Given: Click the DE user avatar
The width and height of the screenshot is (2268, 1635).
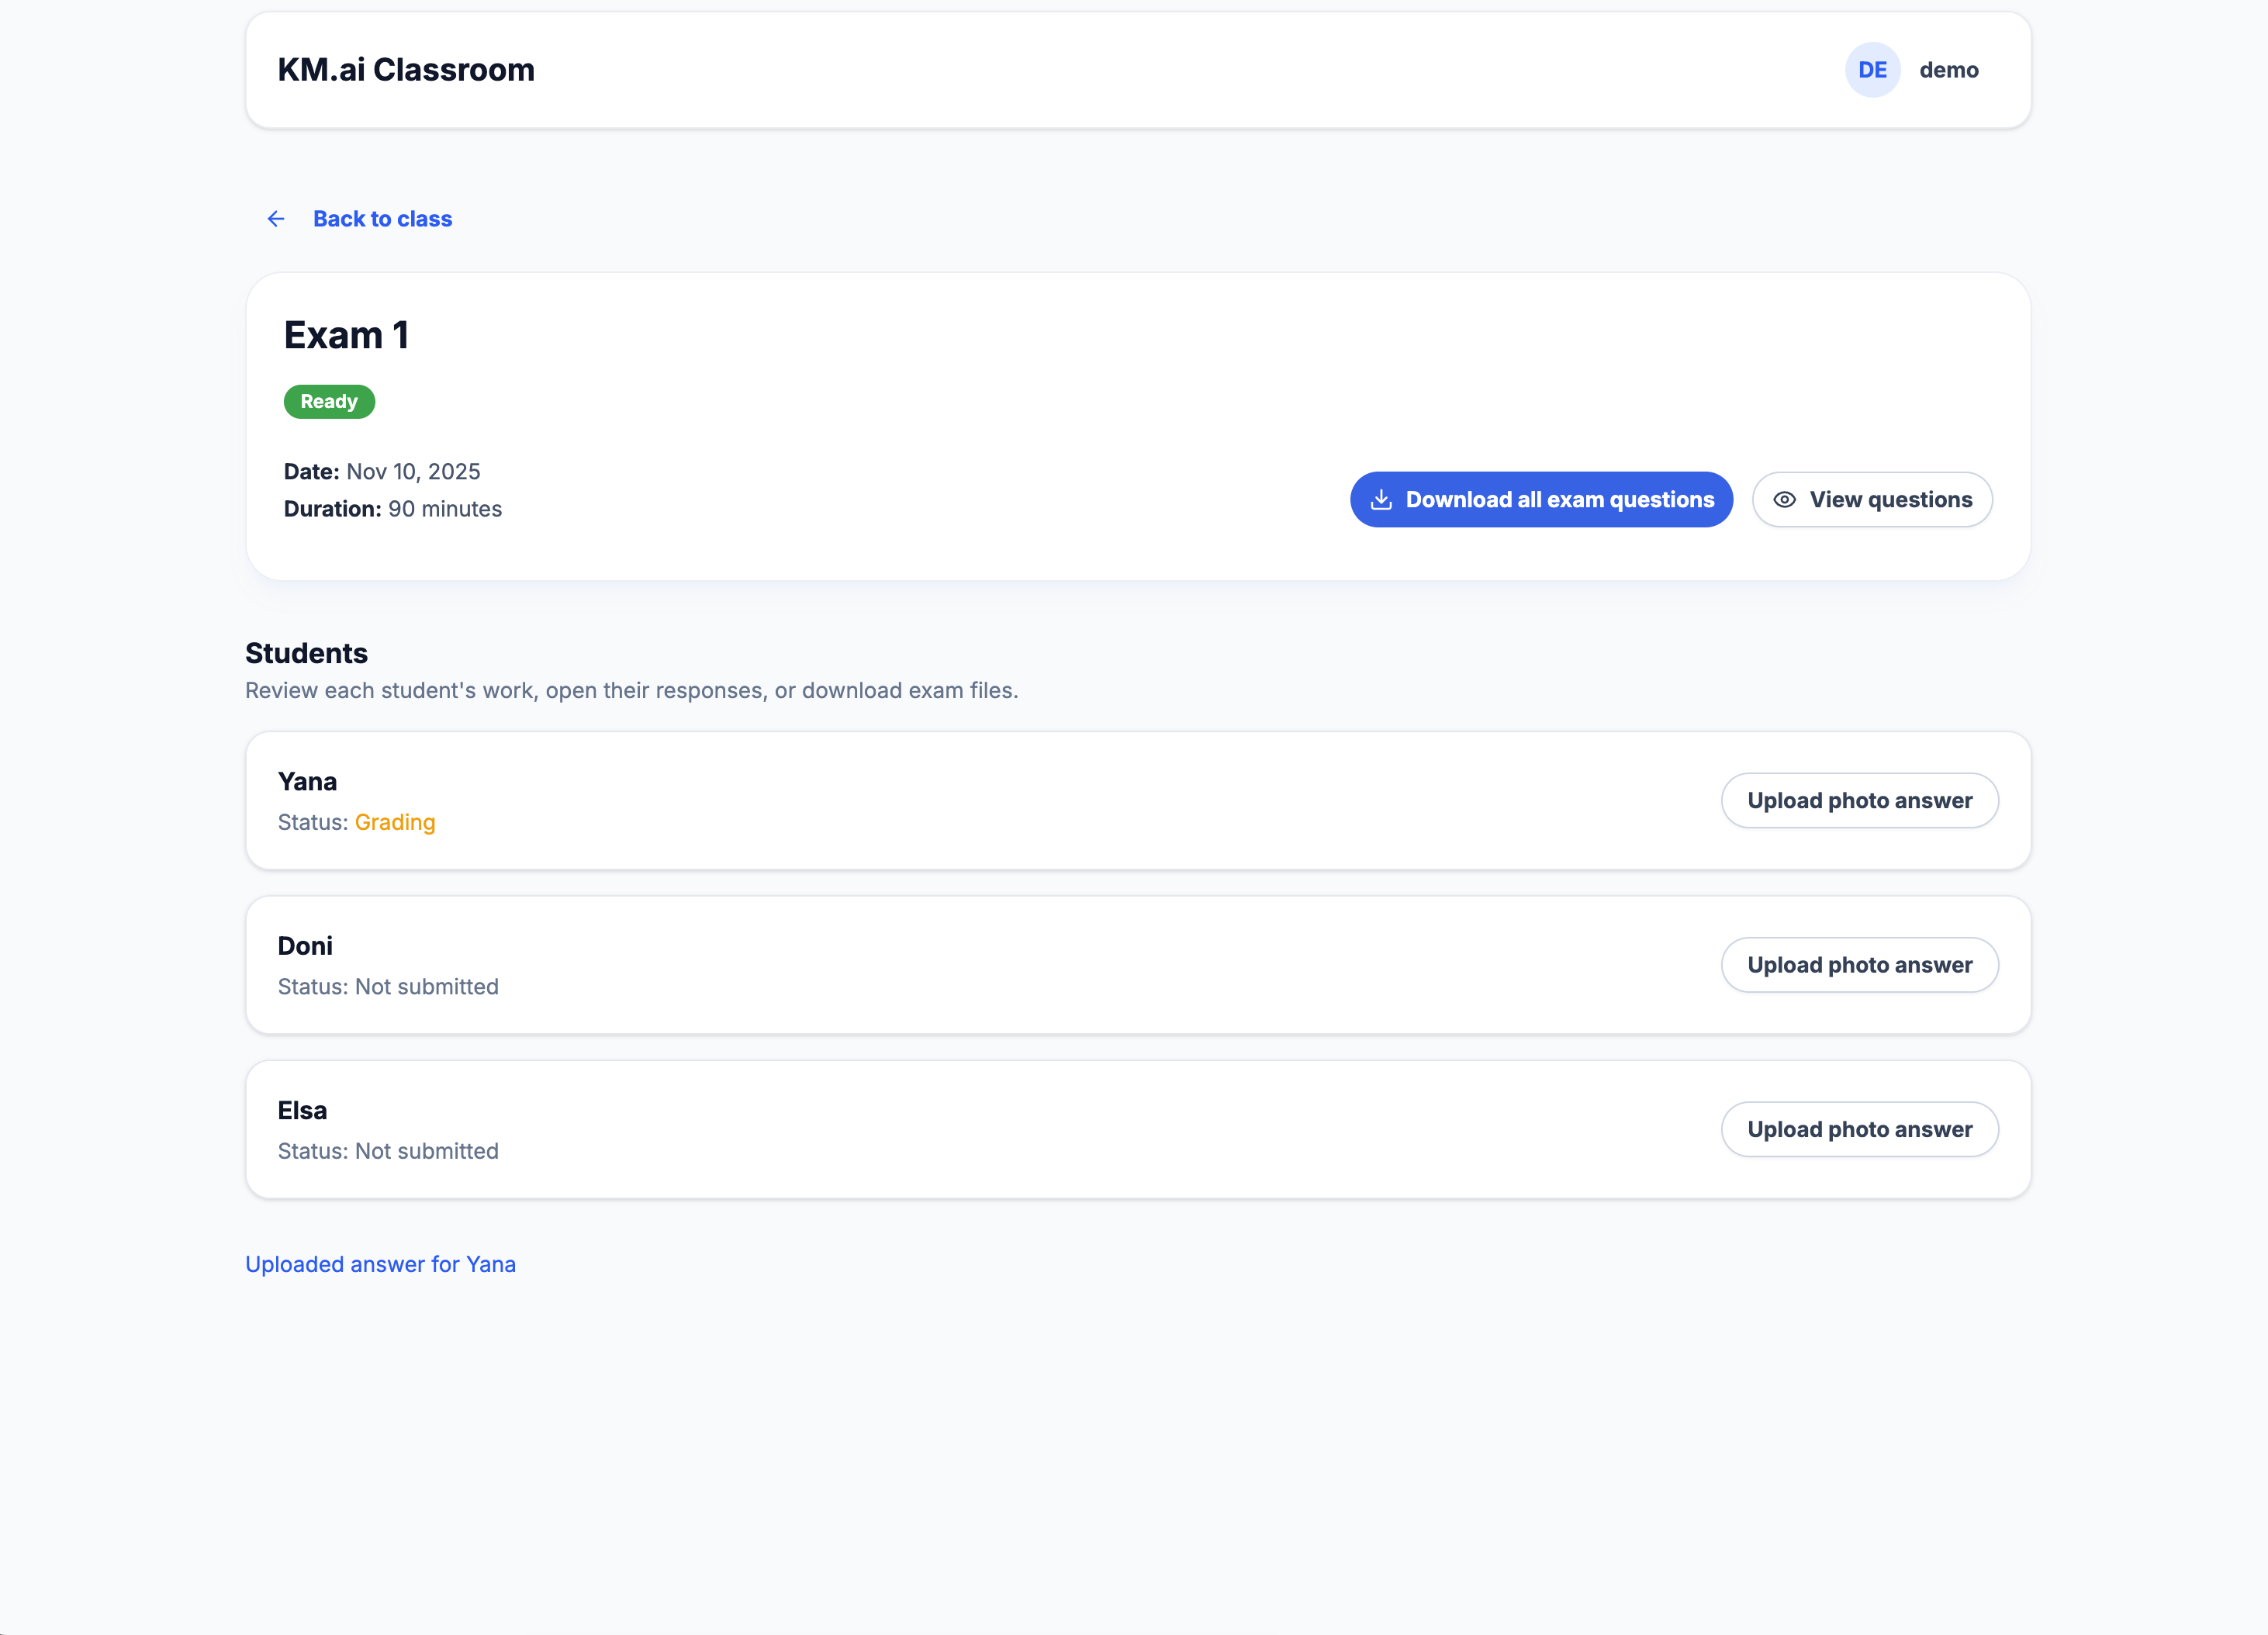Looking at the screenshot, I should 1872,70.
